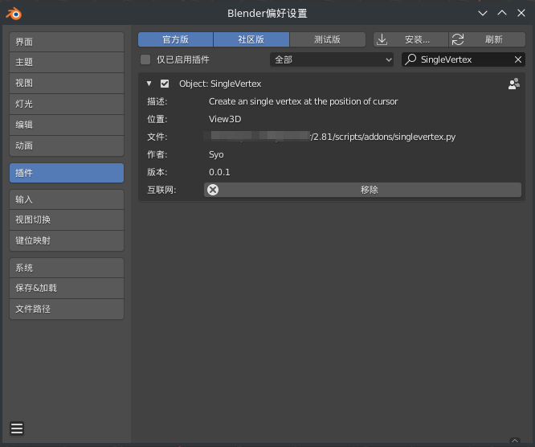
Task: Click the SingleVertex search field
Action: (x=464, y=59)
